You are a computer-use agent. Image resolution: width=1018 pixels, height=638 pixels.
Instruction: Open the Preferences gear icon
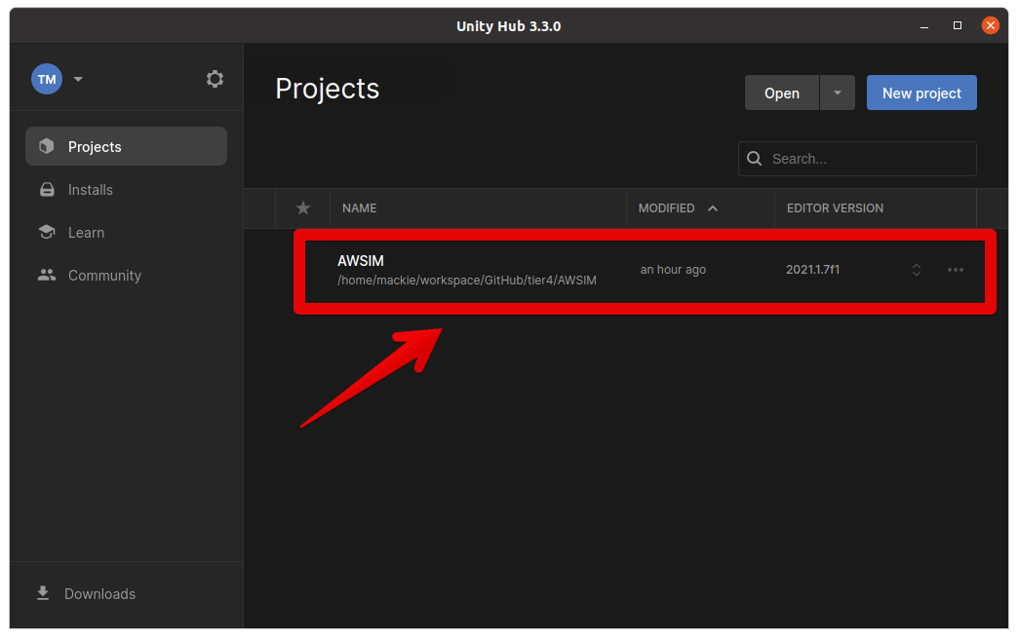(x=215, y=79)
